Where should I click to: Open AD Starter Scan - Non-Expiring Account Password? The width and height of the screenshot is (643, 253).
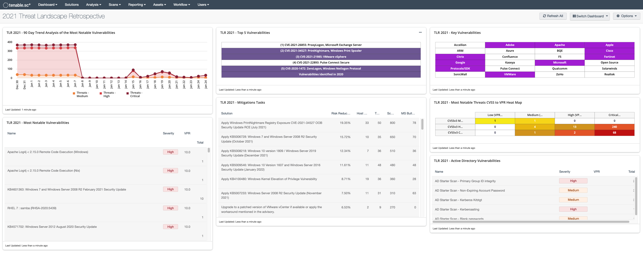click(x=533, y=191)
